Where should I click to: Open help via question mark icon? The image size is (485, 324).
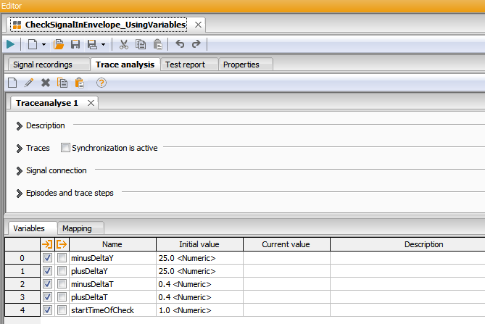(101, 83)
